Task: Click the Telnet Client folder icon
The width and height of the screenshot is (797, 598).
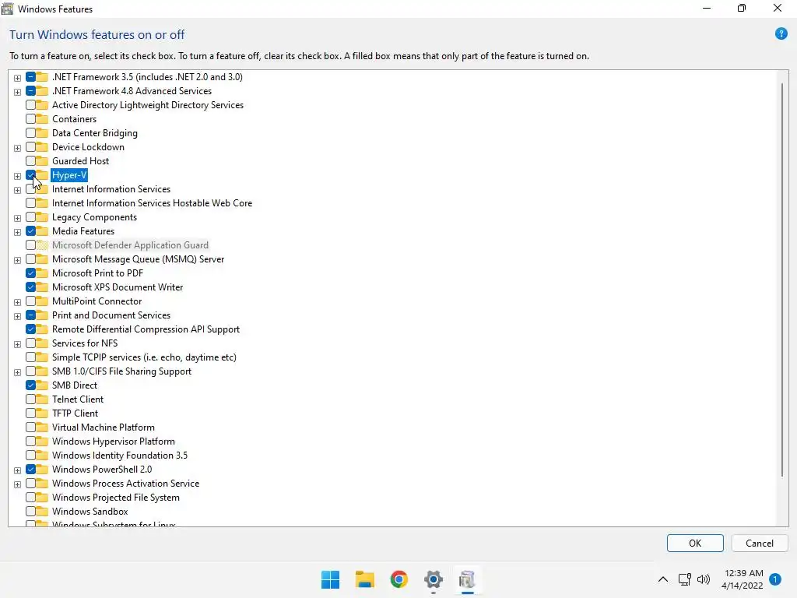Action: coord(43,399)
